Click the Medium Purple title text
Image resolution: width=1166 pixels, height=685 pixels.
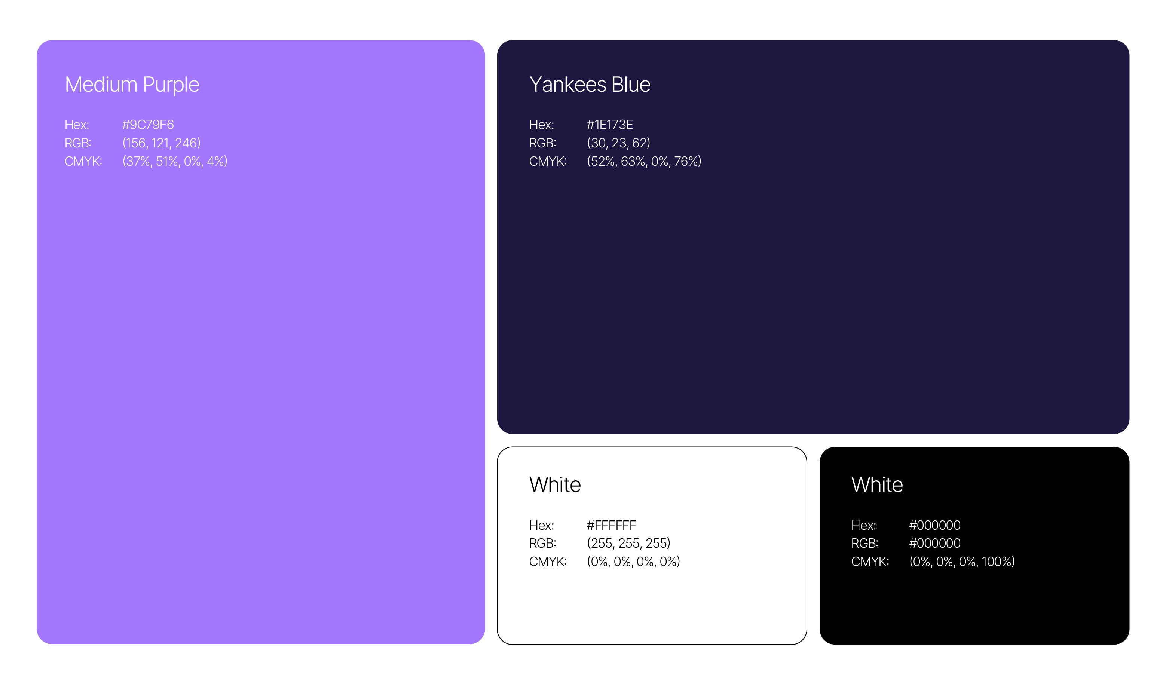click(x=132, y=85)
